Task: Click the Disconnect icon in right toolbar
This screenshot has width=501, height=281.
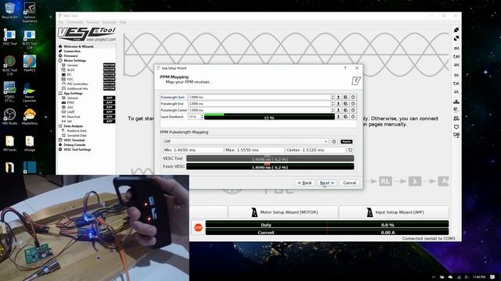Action: tap(456, 38)
